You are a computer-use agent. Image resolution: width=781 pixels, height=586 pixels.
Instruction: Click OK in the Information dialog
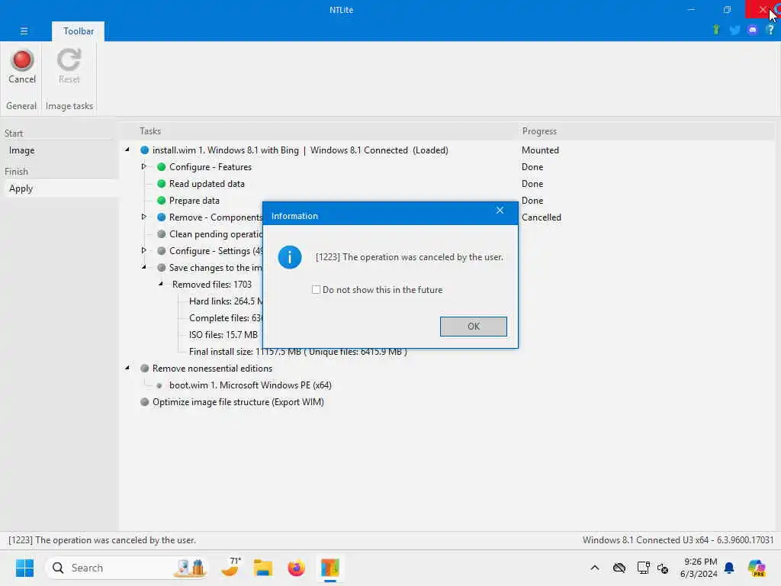(x=473, y=327)
